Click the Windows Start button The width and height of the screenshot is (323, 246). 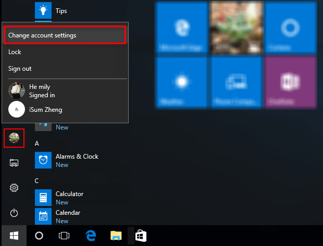tap(11, 236)
